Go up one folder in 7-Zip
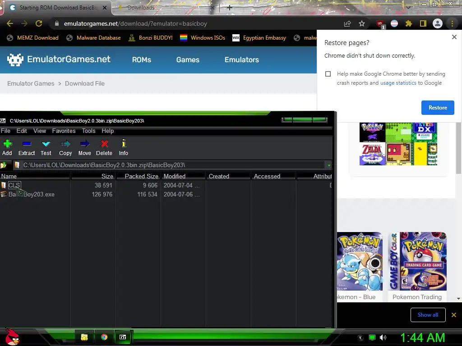The width and height of the screenshot is (462, 346). tap(4, 165)
